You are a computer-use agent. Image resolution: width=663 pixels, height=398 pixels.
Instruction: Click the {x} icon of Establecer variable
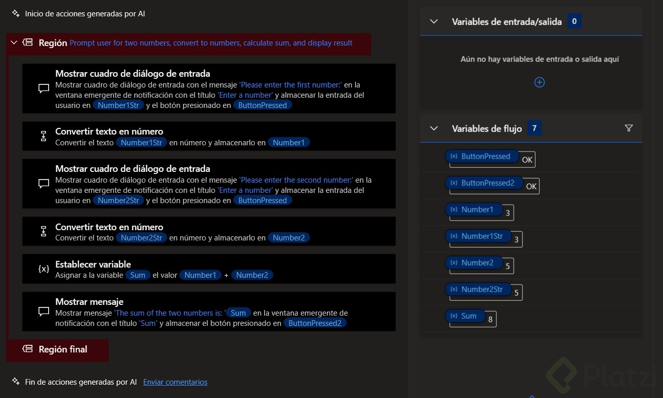pyautogui.click(x=44, y=269)
